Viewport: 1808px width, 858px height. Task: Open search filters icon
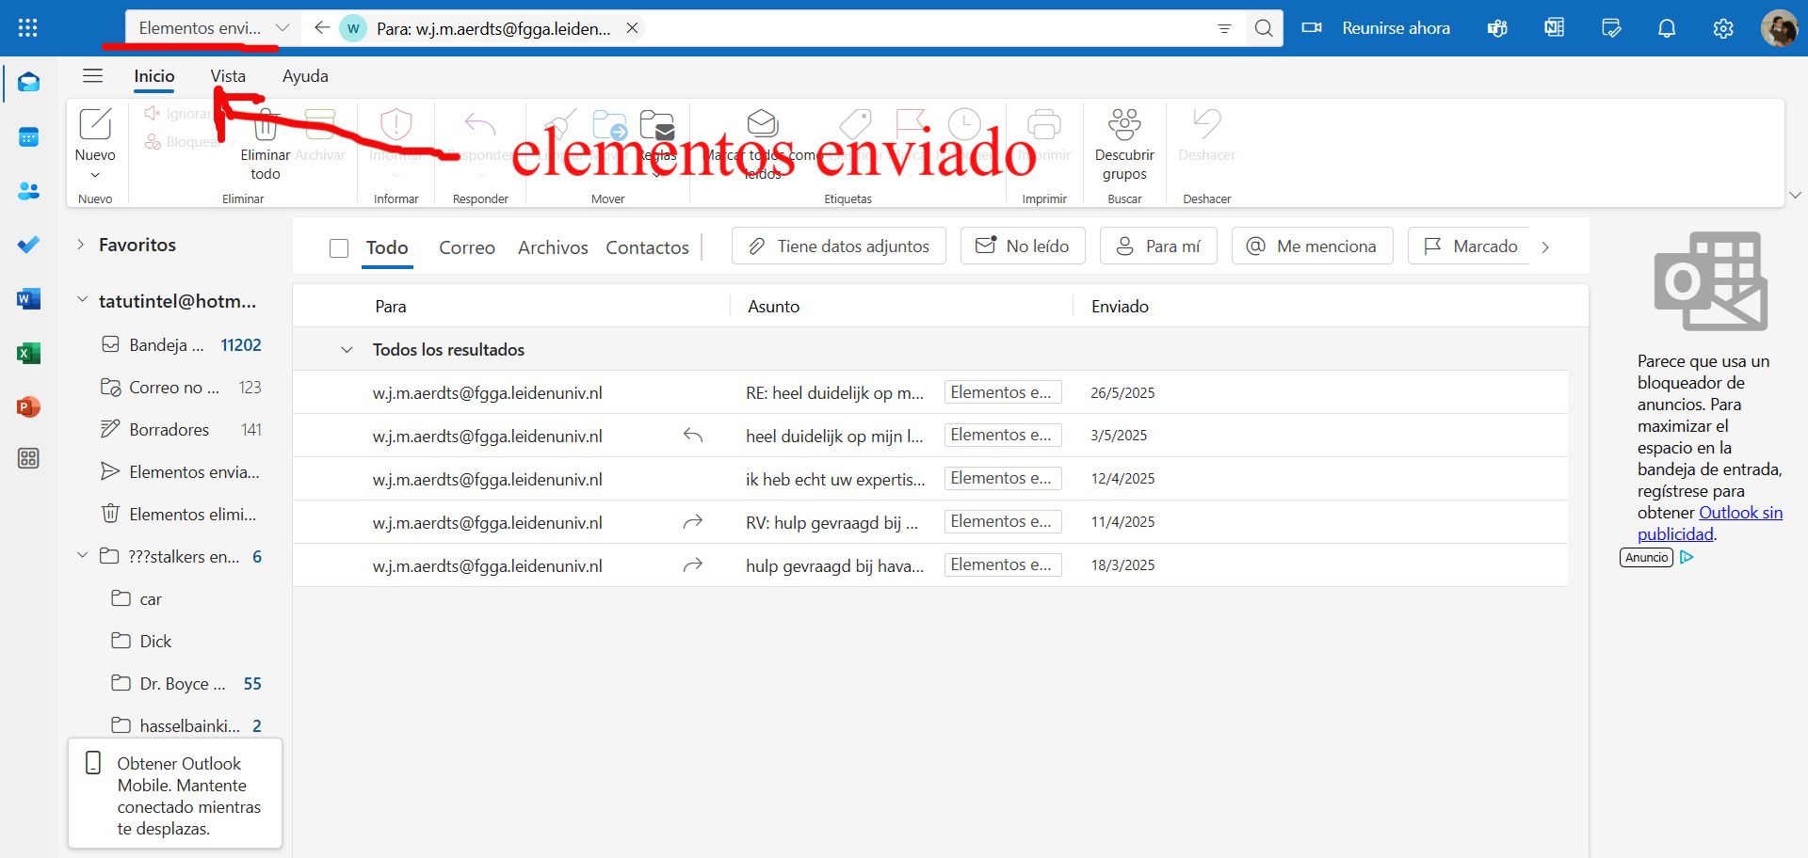point(1224,28)
